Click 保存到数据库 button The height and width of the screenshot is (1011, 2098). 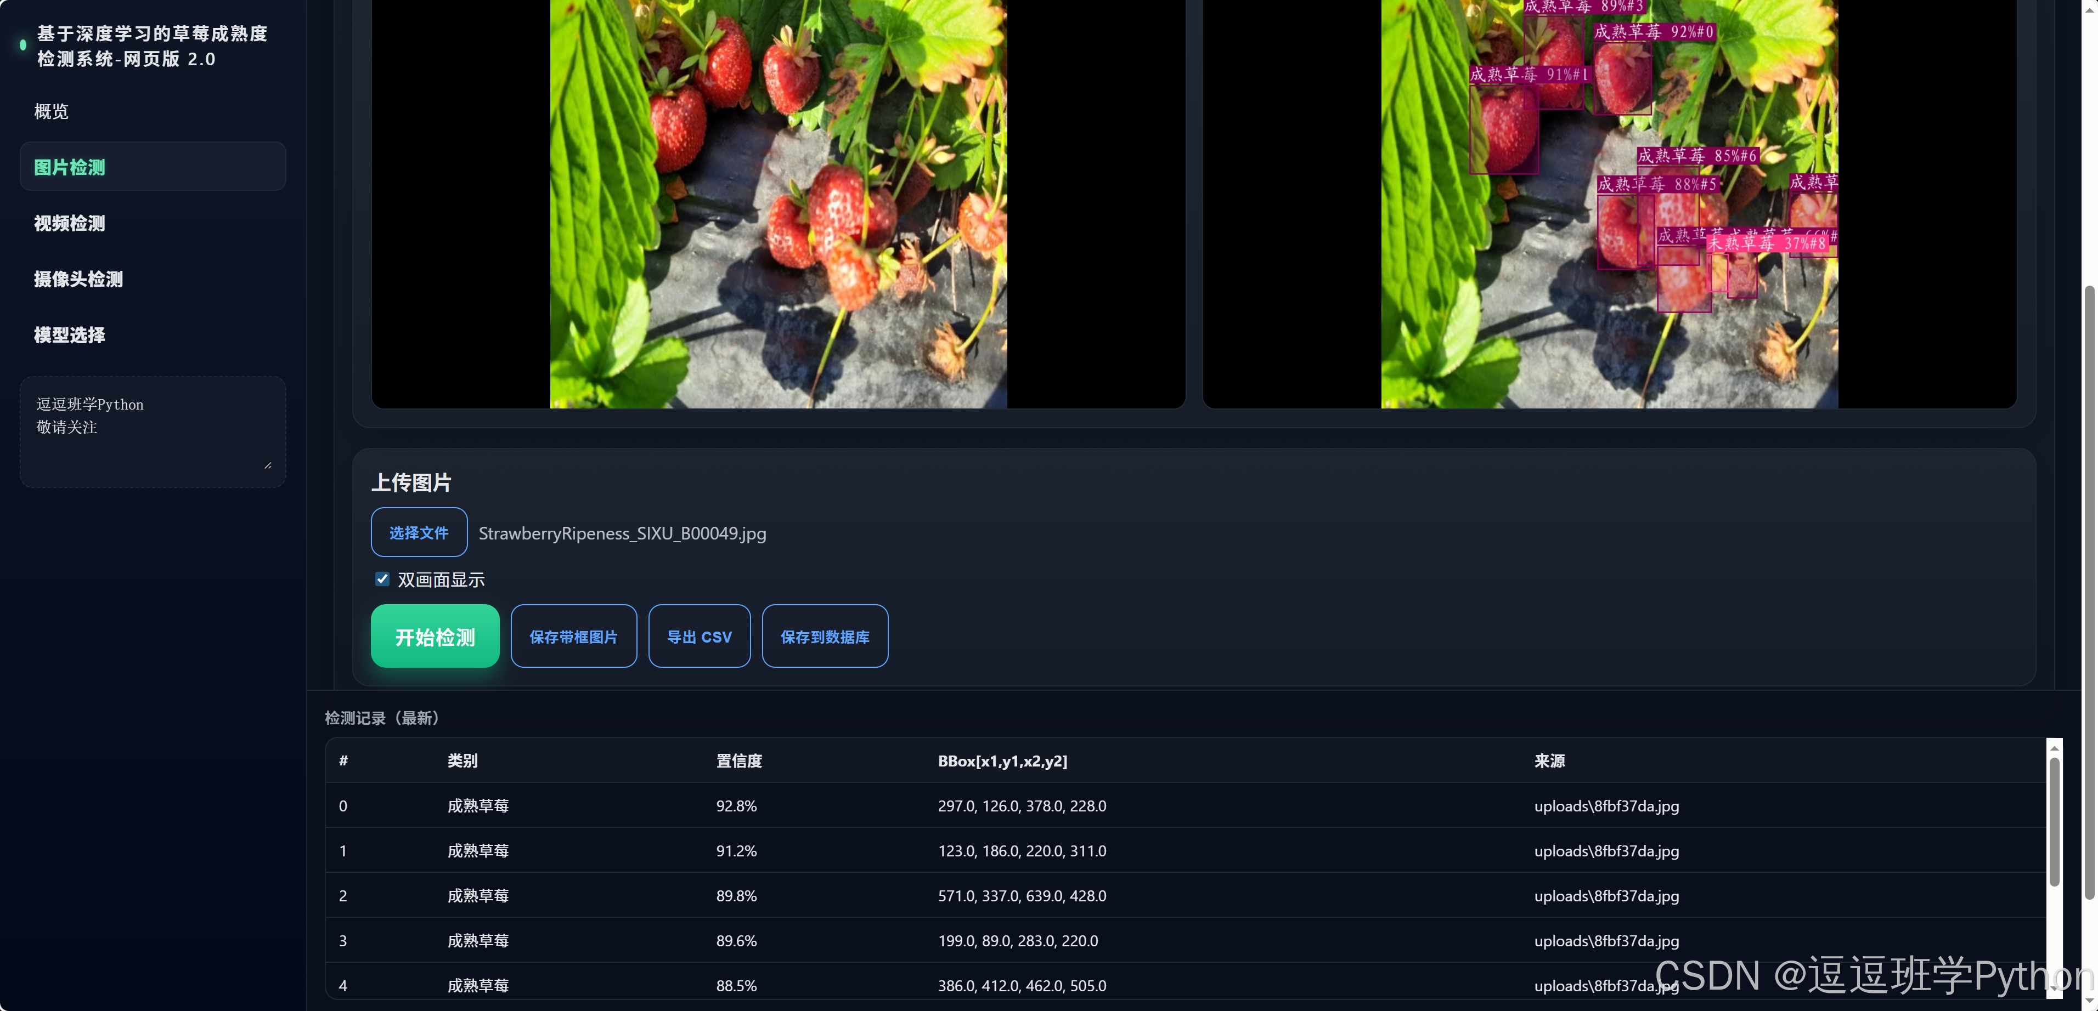coord(824,636)
